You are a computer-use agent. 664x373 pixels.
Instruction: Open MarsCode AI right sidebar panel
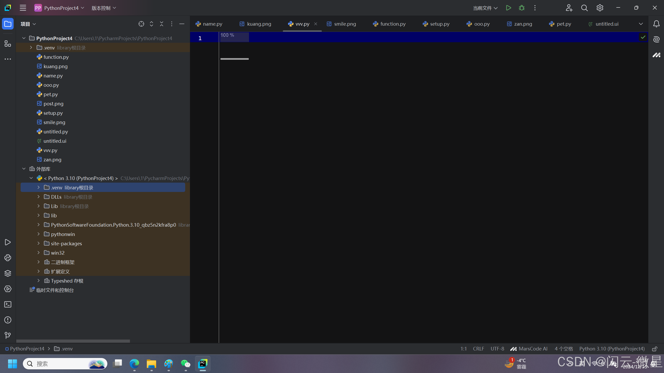pos(656,55)
